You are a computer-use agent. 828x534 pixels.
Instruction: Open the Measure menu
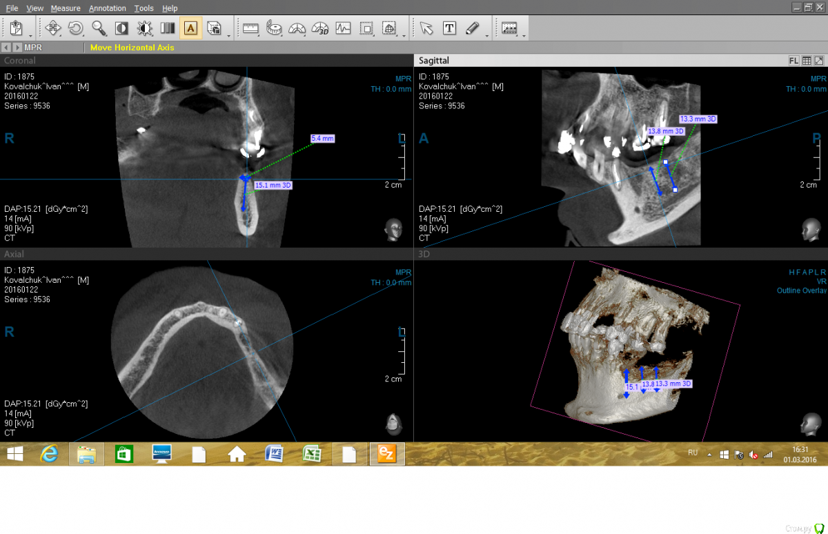point(66,8)
